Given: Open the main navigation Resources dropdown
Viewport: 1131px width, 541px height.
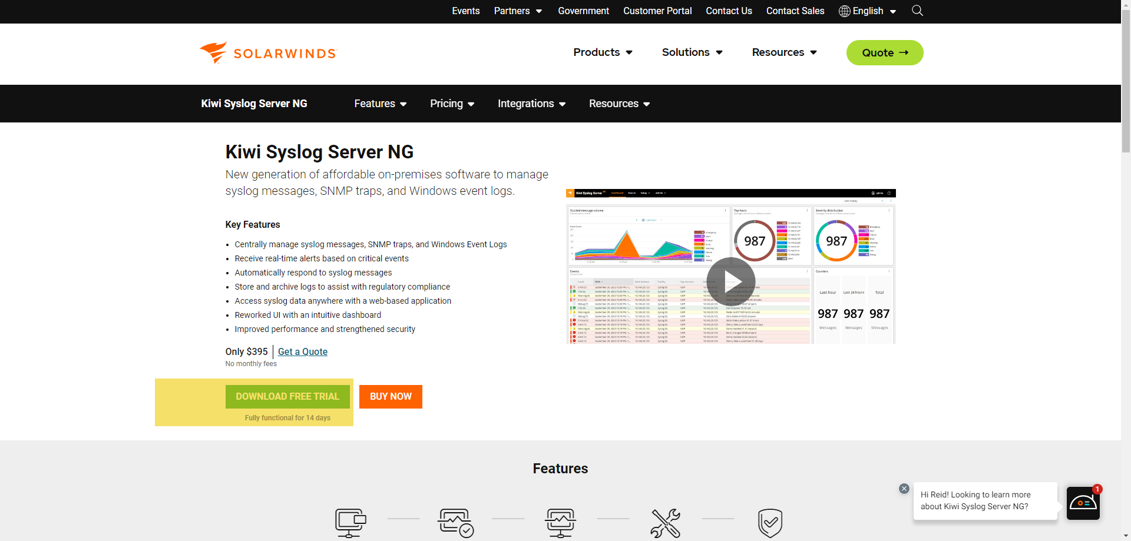Looking at the screenshot, I should [785, 52].
